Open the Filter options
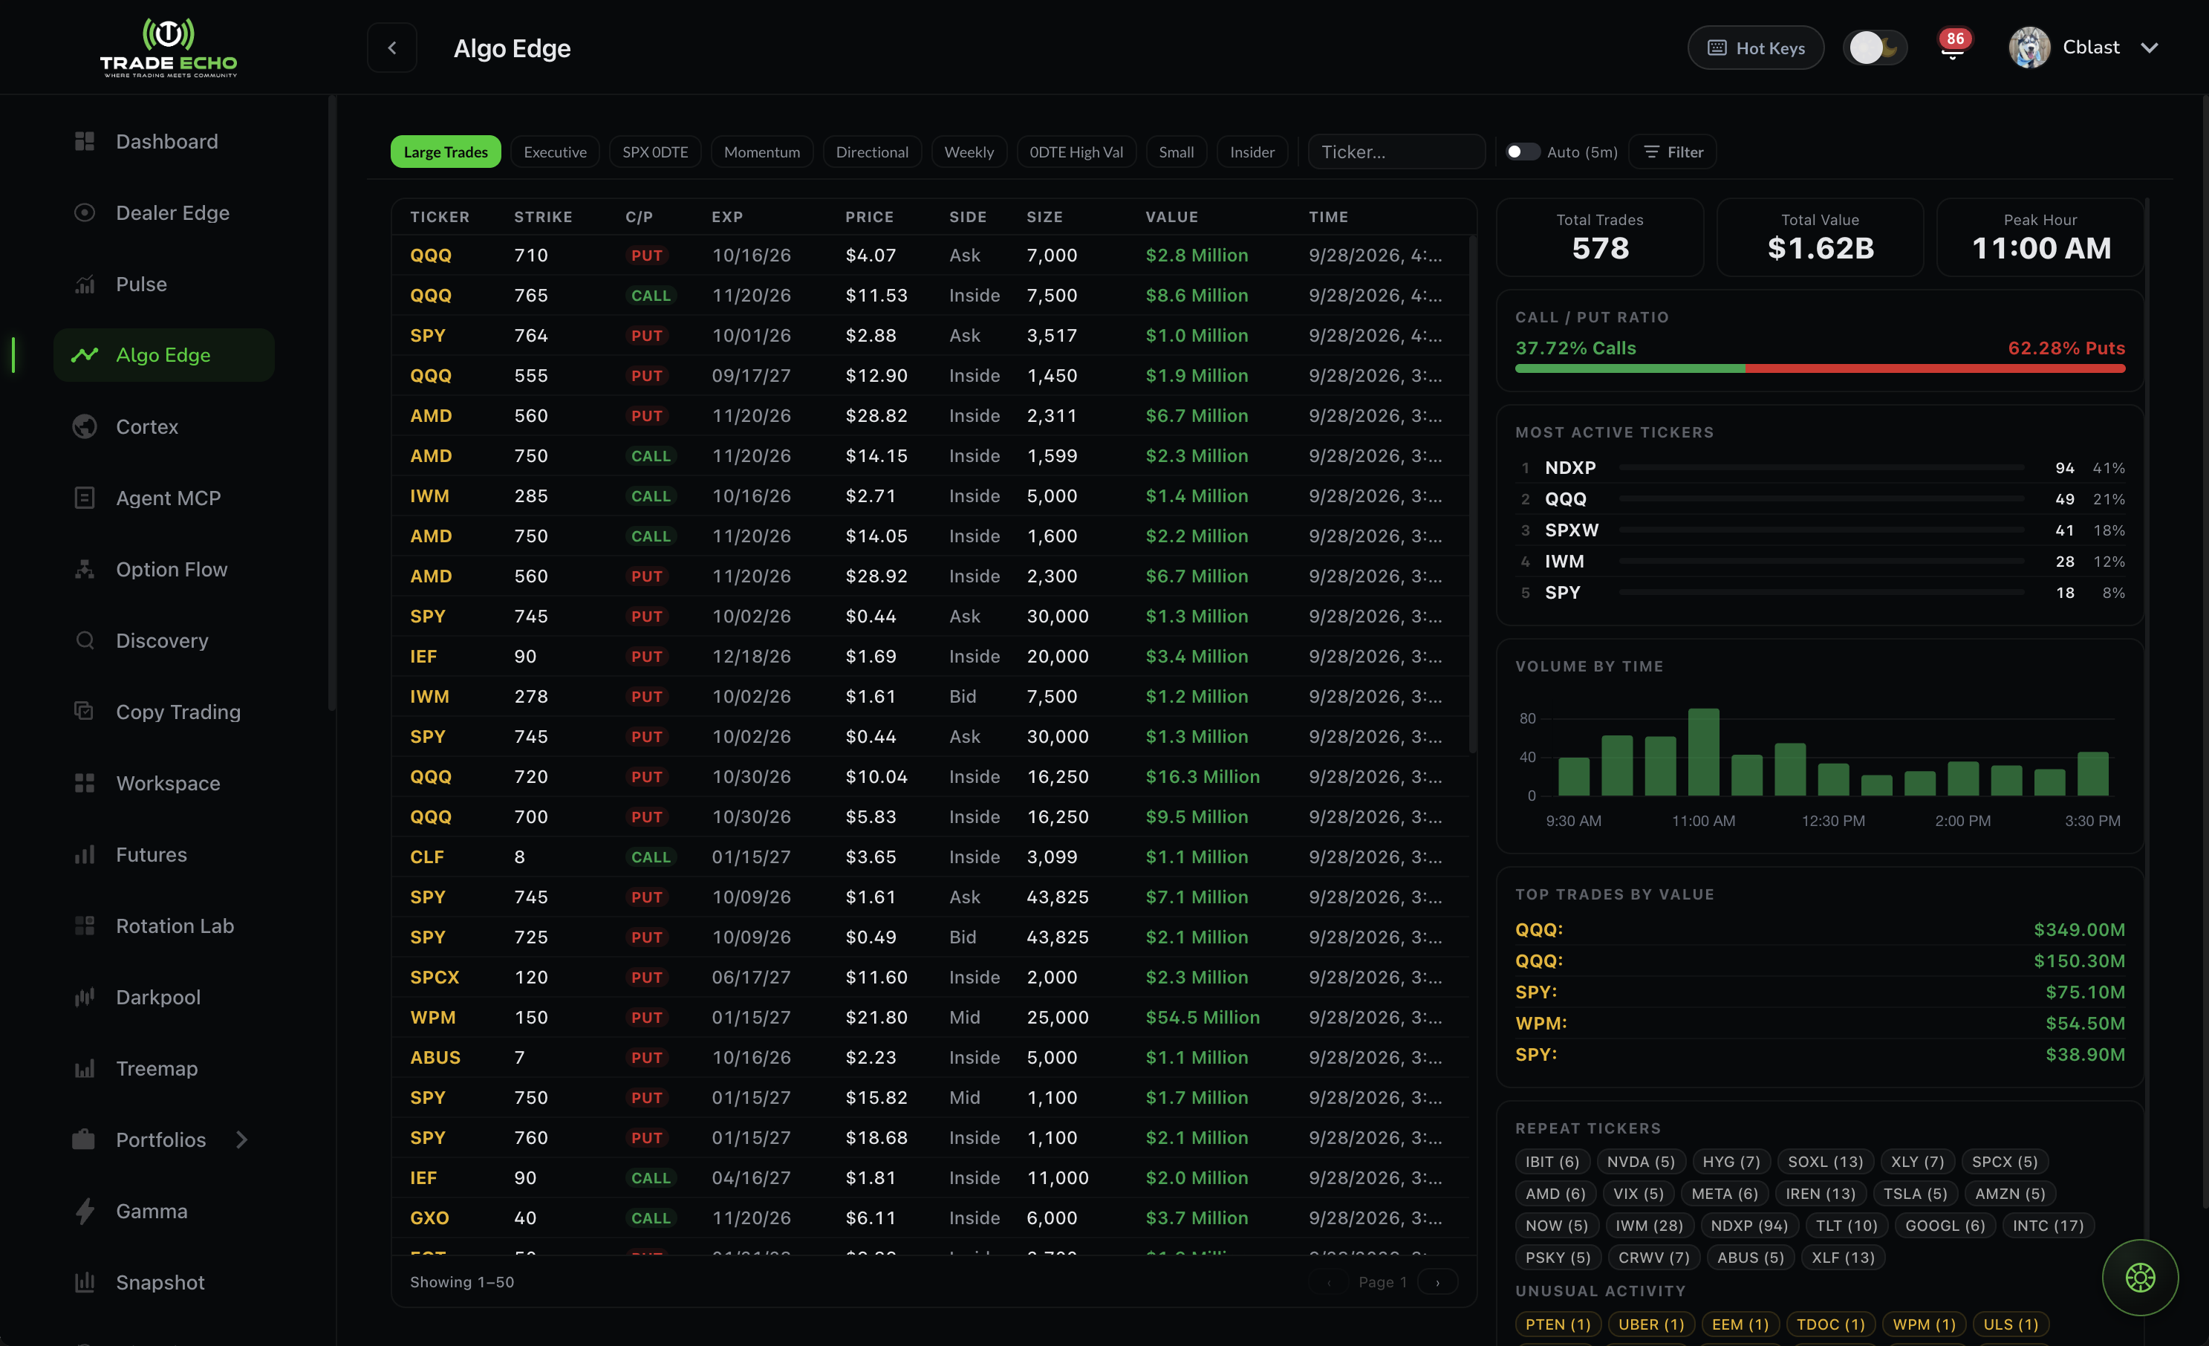Viewport: 2209px width, 1346px height. 1673,152
